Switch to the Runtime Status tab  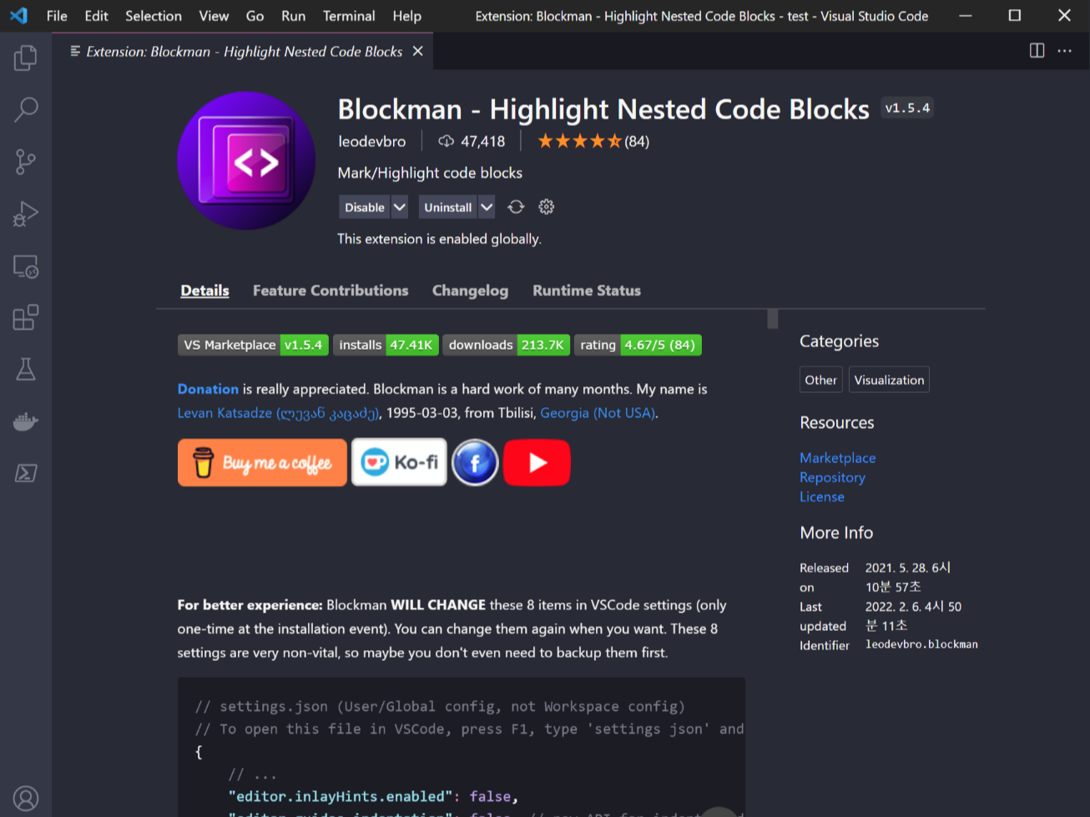click(587, 290)
